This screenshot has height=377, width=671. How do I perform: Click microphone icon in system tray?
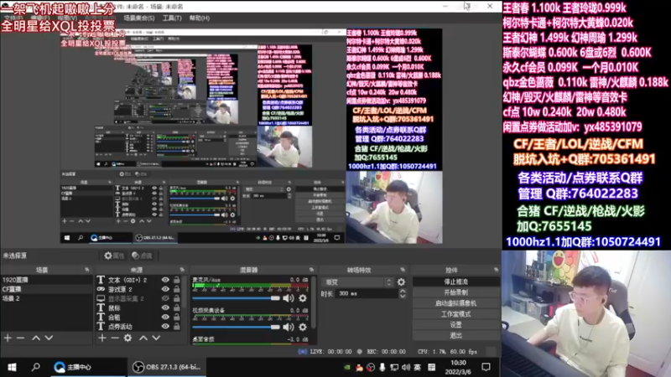[x=382, y=367]
